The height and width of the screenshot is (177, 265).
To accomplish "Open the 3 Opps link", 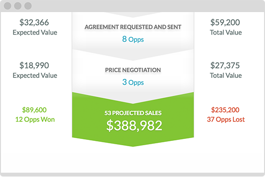I will (x=133, y=82).
